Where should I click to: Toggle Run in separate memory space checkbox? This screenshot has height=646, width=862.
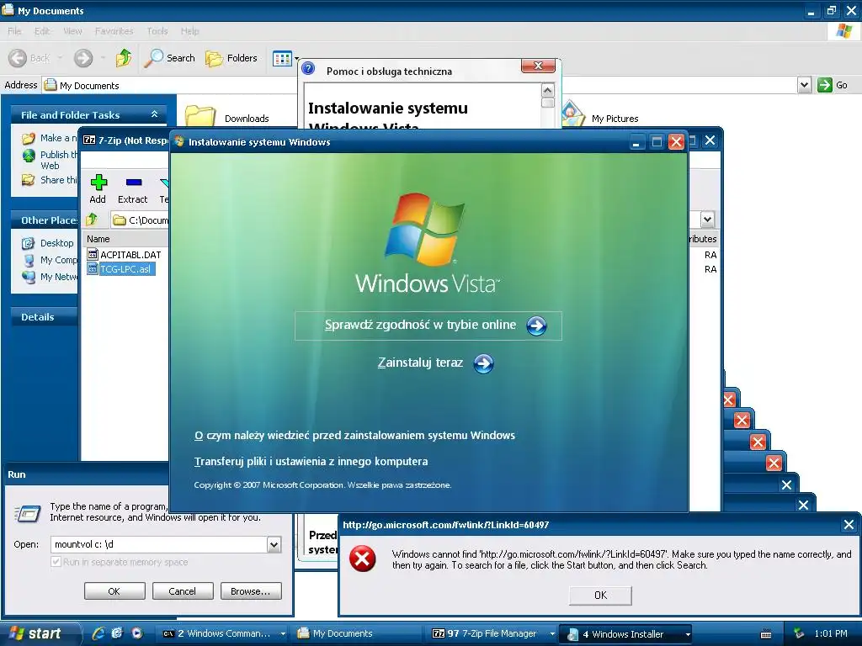[x=56, y=562]
